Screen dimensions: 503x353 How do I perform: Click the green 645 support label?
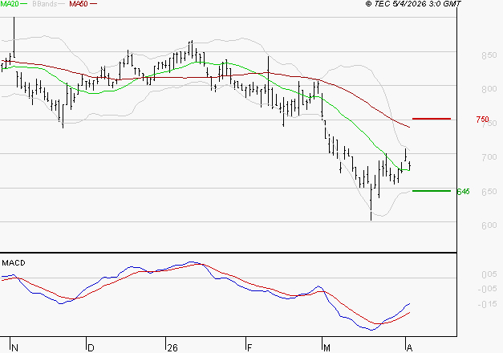(463, 192)
